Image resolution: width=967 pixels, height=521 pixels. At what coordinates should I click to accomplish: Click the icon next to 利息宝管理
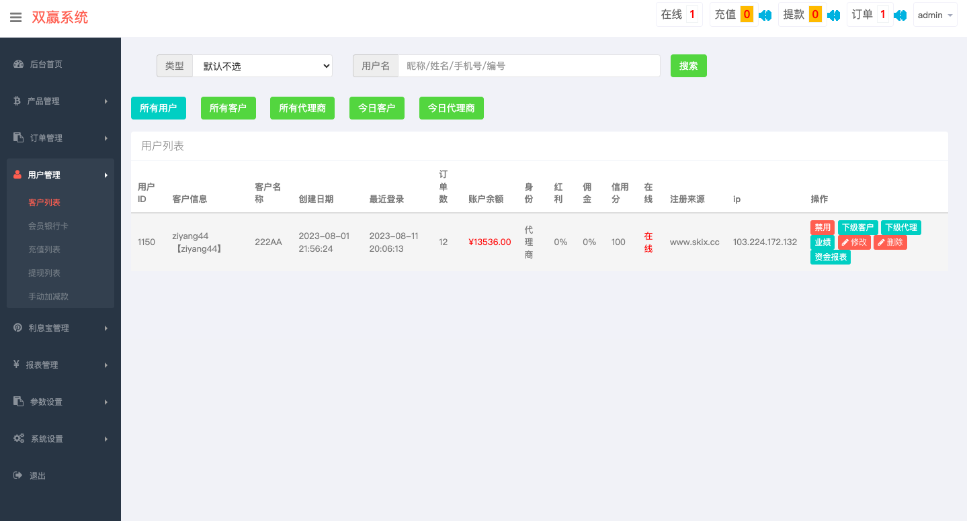click(x=17, y=328)
